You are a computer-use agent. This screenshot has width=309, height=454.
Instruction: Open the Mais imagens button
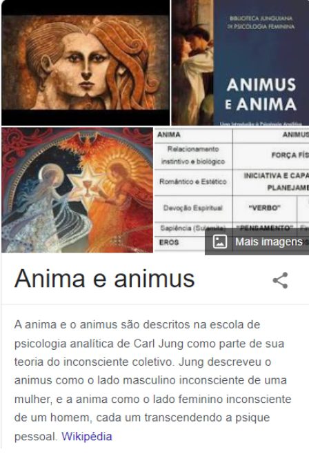pyautogui.click(x=257, y=241)
